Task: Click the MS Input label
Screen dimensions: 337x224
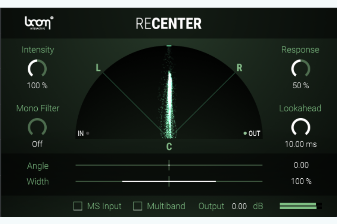Action: click(x=104, y=206)
